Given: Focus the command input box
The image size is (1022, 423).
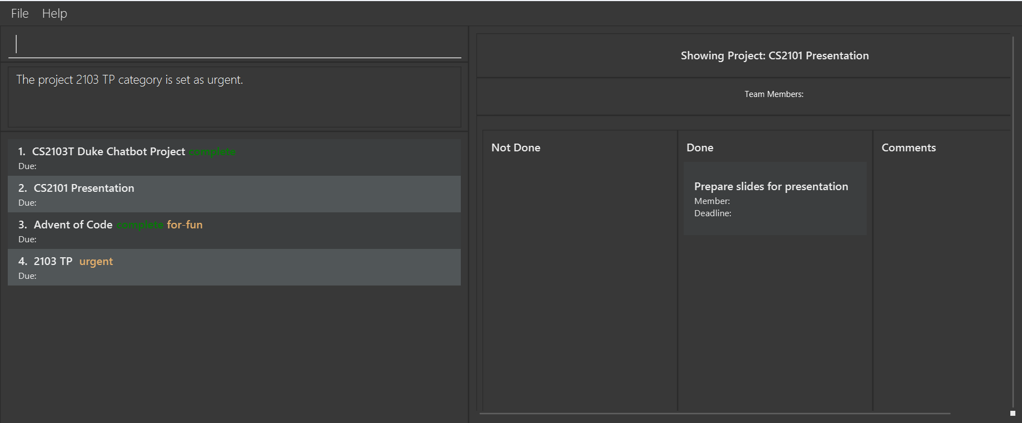Looking at the screenshot, I should [235, 44].
